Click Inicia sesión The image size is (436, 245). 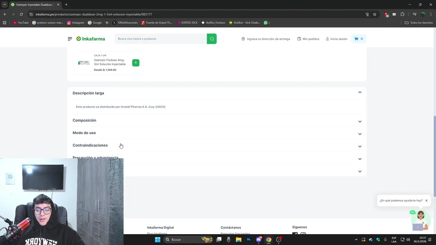[x=336, y=39]
